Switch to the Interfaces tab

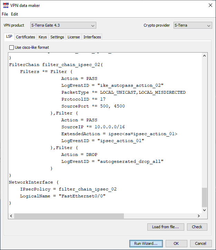92,37
